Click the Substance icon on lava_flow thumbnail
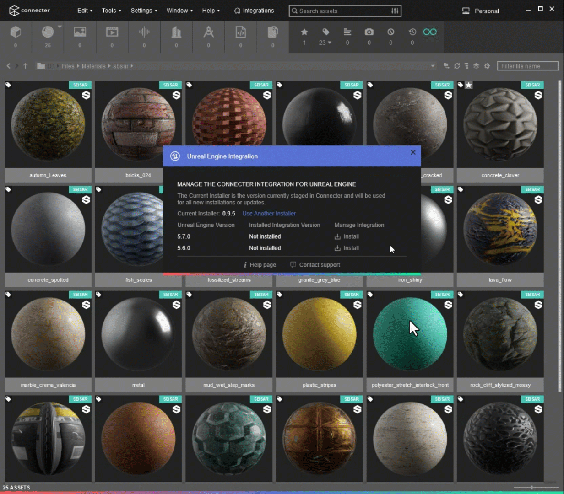The width and height of the screenshot is (564, 494). [538, 200]
